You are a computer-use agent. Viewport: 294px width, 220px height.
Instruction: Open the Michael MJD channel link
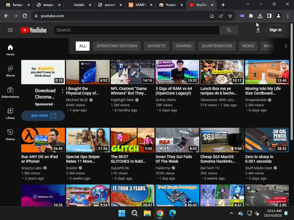point(77,100)
